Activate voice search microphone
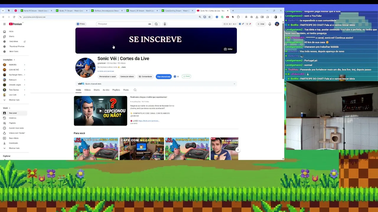Viewport: 378px width, 212px height. tap(165, 24)
